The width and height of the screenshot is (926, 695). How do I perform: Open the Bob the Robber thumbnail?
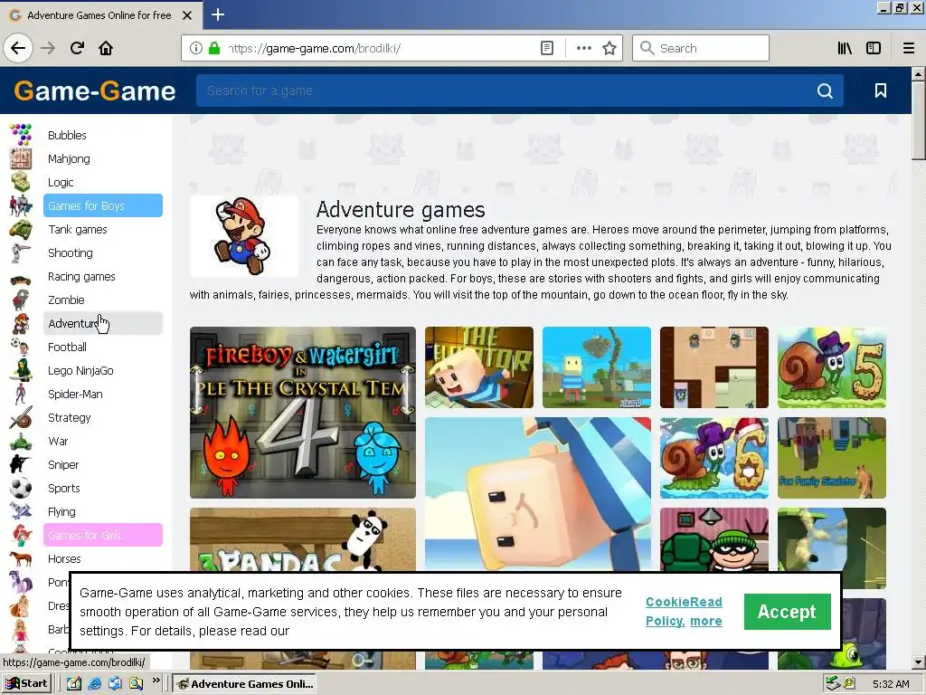(714, 539)
